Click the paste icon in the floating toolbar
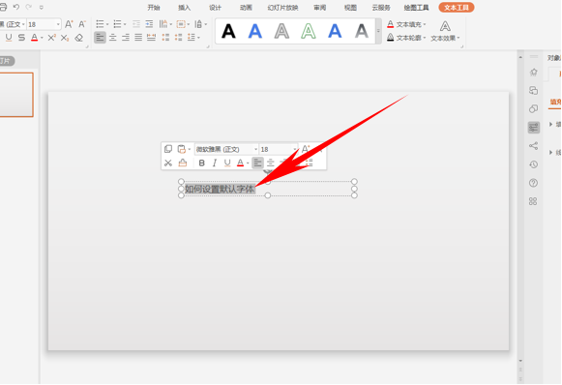Viewport: 562px width, 385px height. [x=182, y=149]
